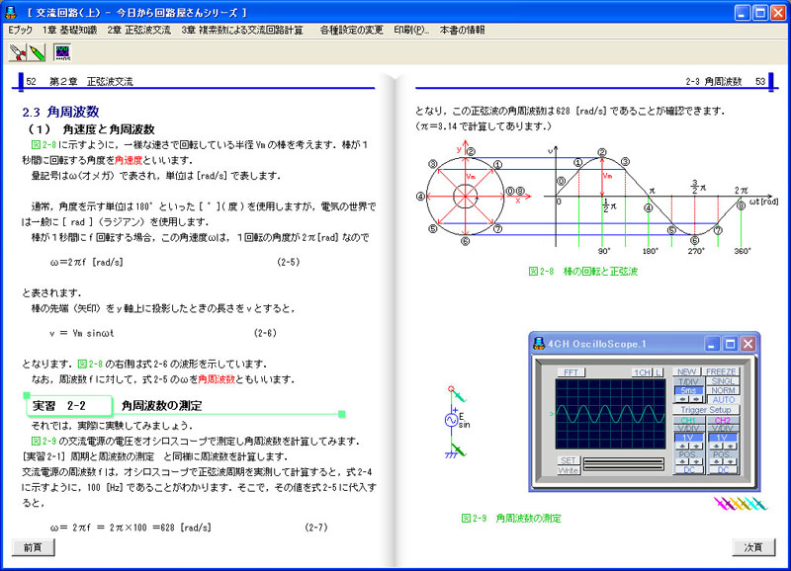
Task: Click CH1 POS. right arrow button
Action: click(x=696, y=461)
